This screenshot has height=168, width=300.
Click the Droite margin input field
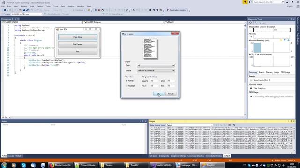click(171, 81)
